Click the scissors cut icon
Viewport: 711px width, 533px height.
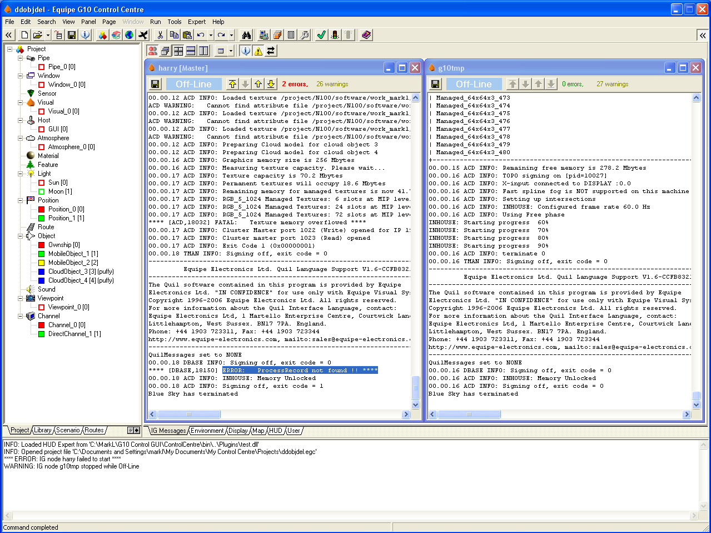tap(160, 35)
